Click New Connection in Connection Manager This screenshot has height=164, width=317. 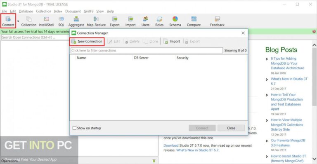tap(87, 41)
